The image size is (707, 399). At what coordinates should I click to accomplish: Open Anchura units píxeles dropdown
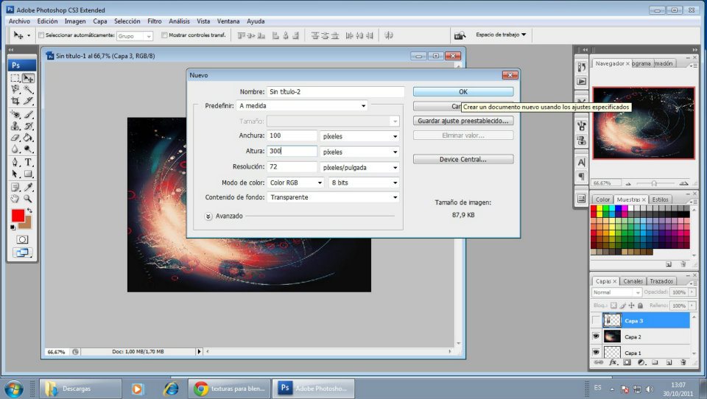(359, 136)
